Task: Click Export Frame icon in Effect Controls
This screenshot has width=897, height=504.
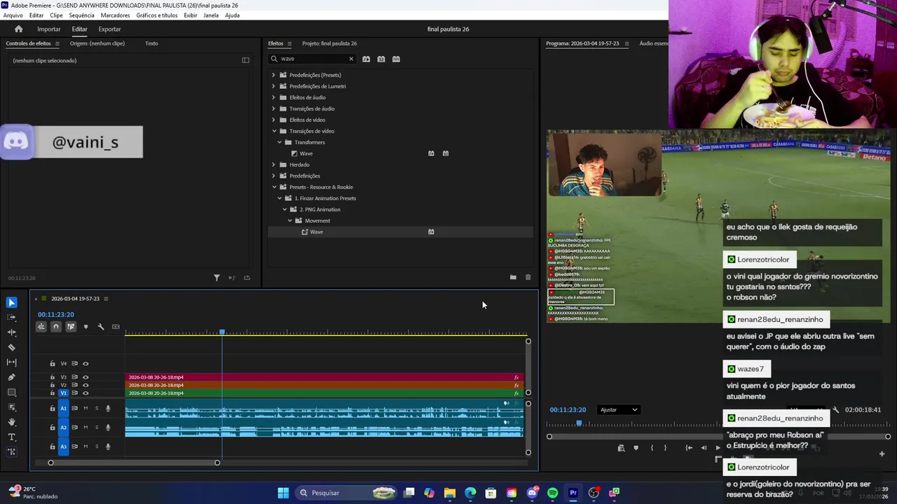Action: 247,278
